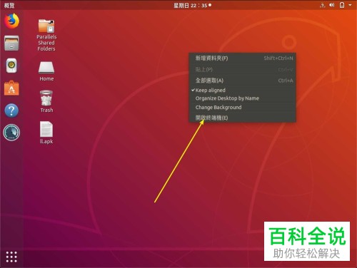
Task: Click the volume icon in top bar
Action: (x=332, y=5)
